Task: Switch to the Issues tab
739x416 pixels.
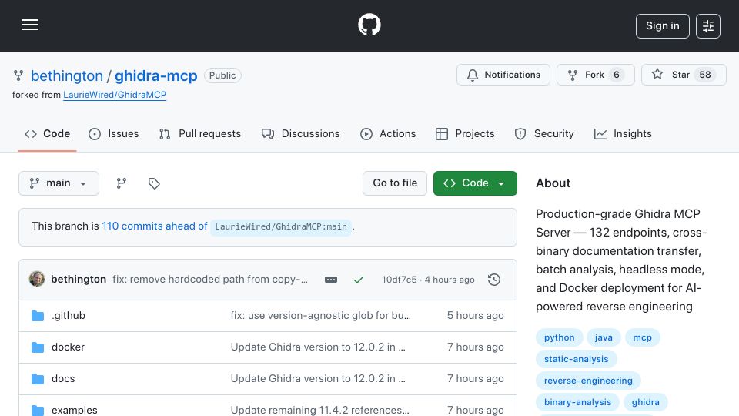Action: tap(114, 133)
